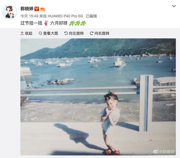180x158 pixels.
Task: Click the HUAWEI P40 Pro 5G source link
Action: point(65,16)
